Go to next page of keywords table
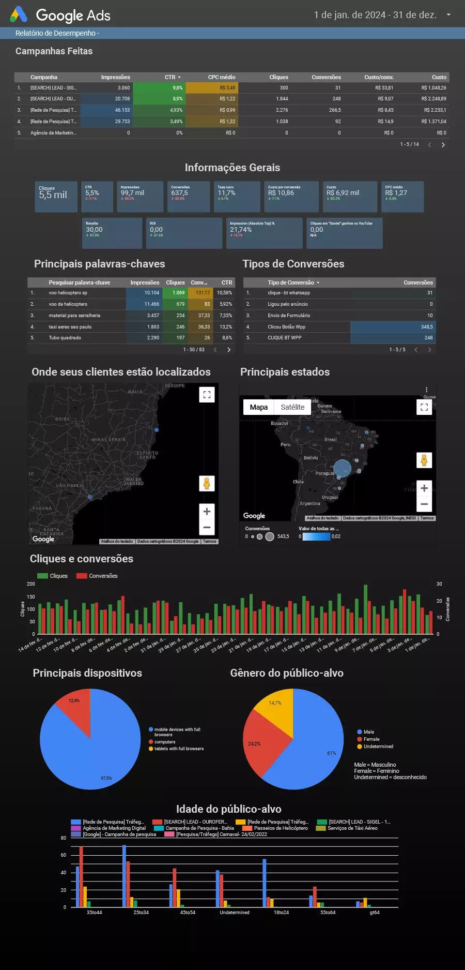The width and height of the screenshot is (465, 970). [229, 350]
